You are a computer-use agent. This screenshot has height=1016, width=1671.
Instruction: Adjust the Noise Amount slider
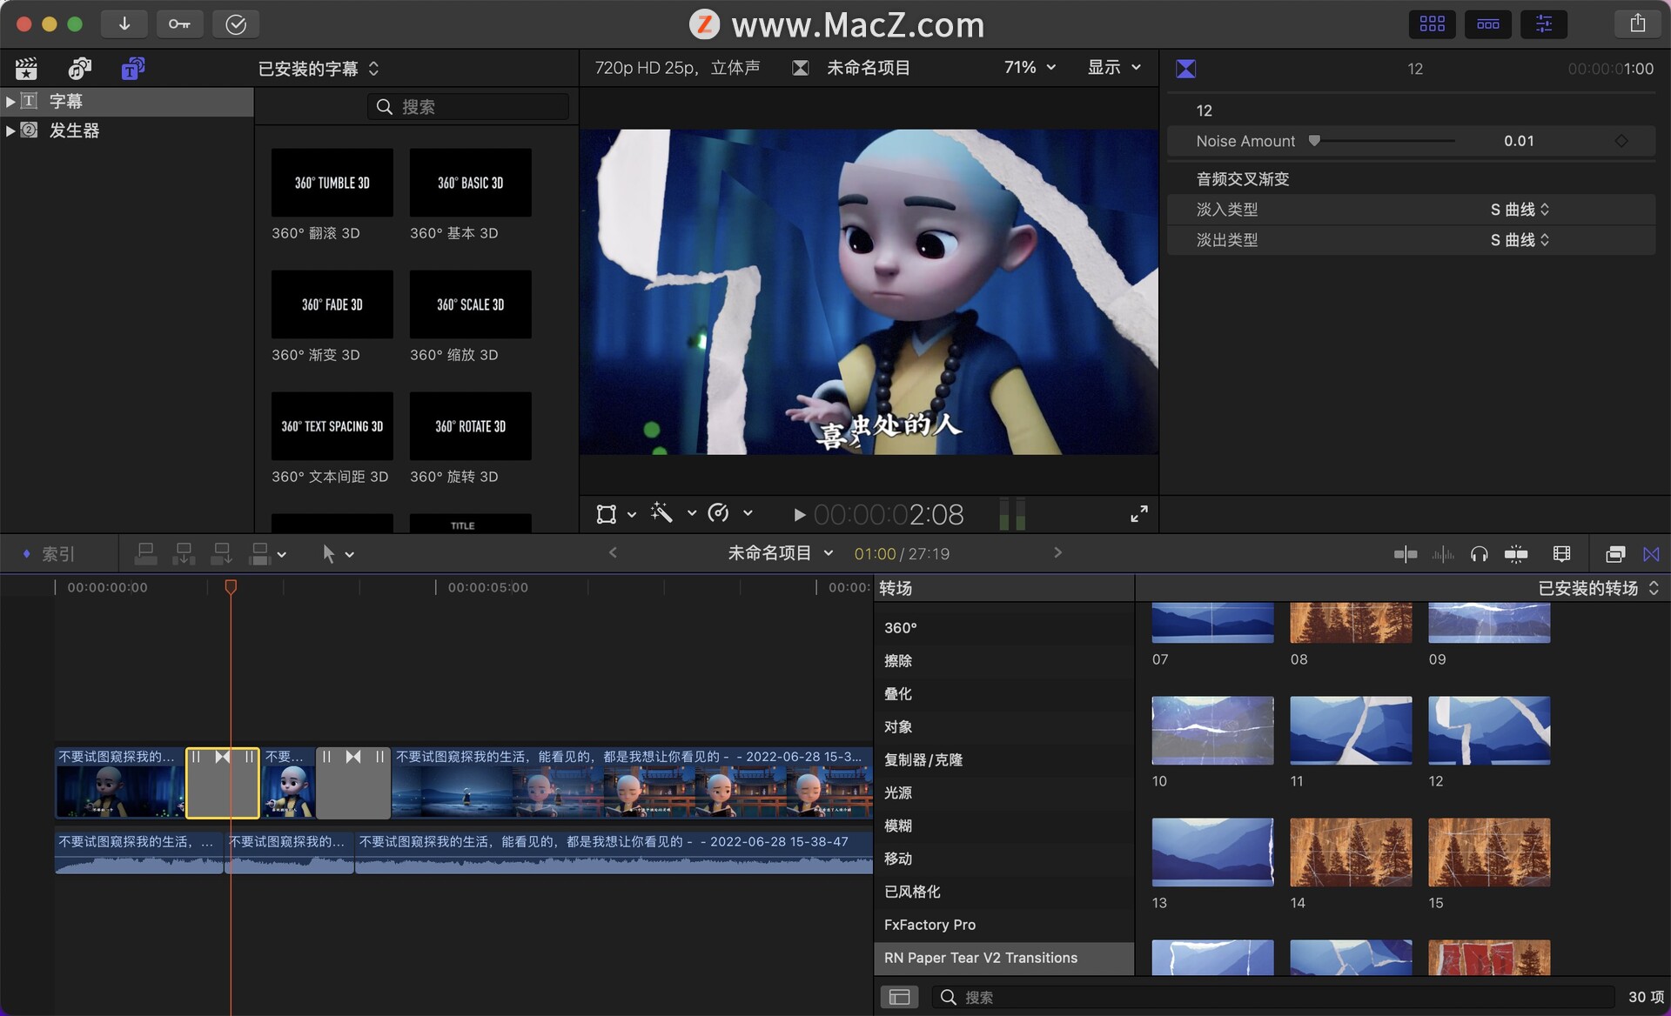pos(1315,141)
